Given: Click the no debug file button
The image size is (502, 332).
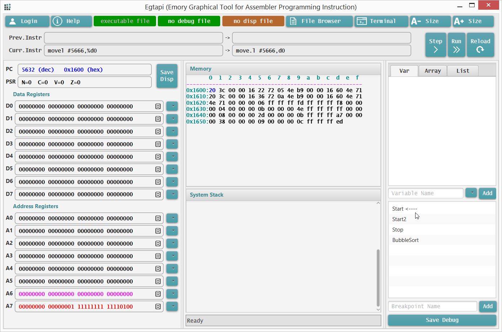Looking at the screenshot, I should point(189,21).
